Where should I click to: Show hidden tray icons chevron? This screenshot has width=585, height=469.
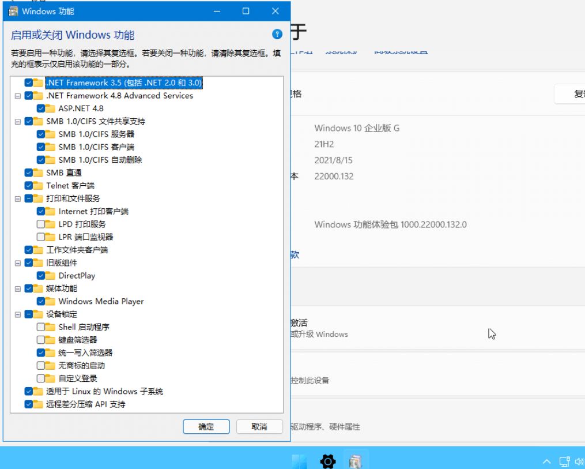click(x=546, y=462)
